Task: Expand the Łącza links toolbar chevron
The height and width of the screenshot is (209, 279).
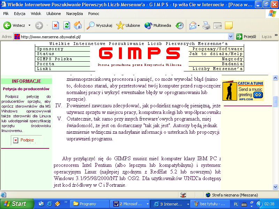Action: point(276,35)
